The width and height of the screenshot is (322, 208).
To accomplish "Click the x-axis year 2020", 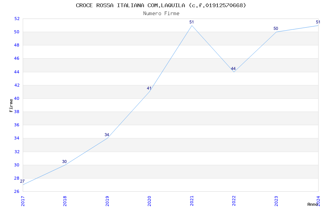I will [x=149, y=201].
